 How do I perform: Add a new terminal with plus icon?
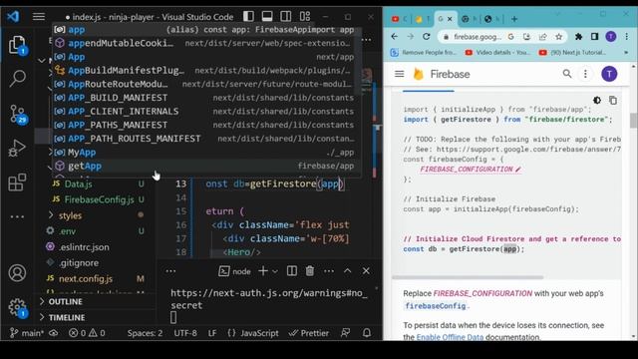tap(263, 271)
